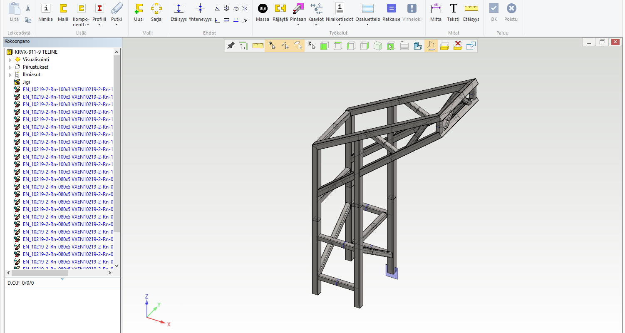The height and width of the screenshot is (333, 625).
Task: Open the Profiili dropdown arrow
Action: point(99,25)
